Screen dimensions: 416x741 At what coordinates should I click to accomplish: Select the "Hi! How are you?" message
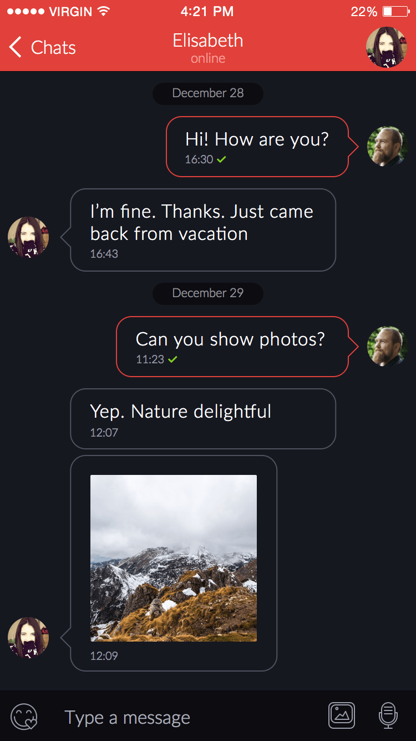(257, 146)
